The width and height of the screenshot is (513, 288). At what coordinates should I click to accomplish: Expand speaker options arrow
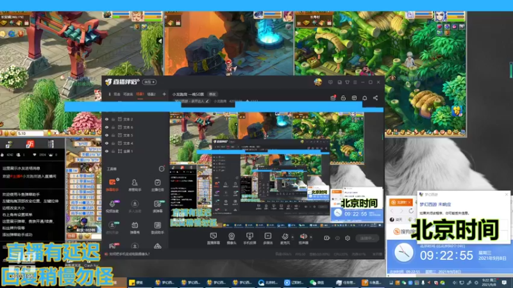310,237
